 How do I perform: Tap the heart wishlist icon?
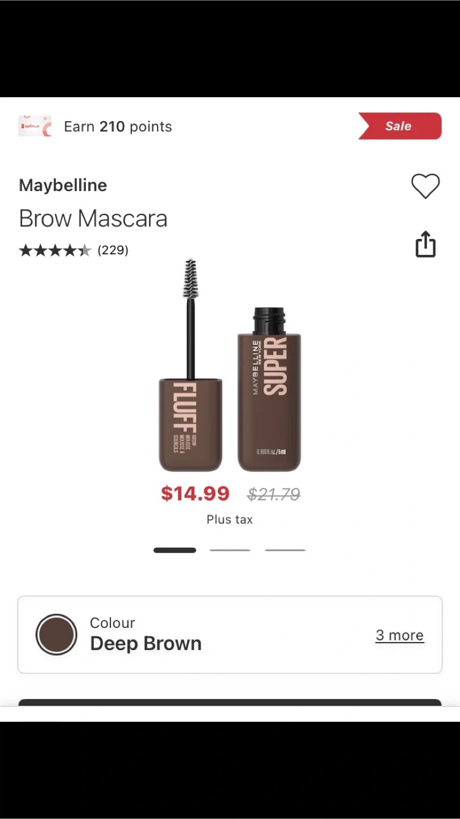coord(425,186)
